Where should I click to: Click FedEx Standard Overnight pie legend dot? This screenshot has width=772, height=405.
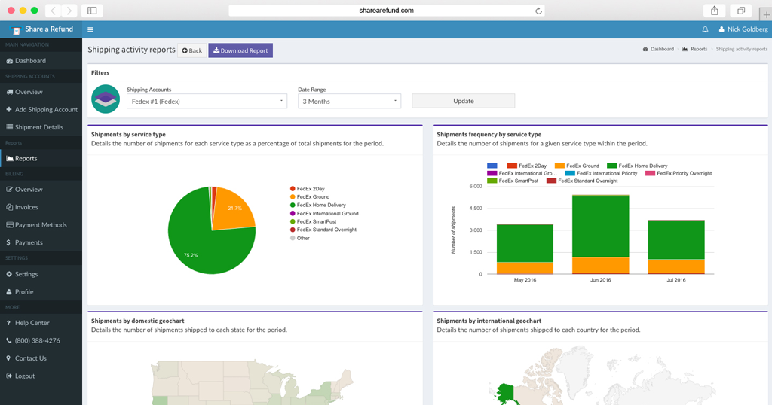(x=293, y=230)
